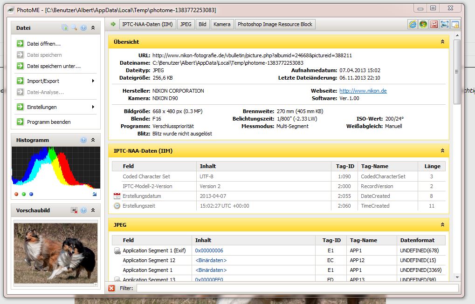Click the JPEG Tag-Name column header
This screenshot has width=475, height=304.
pos(372,240)
